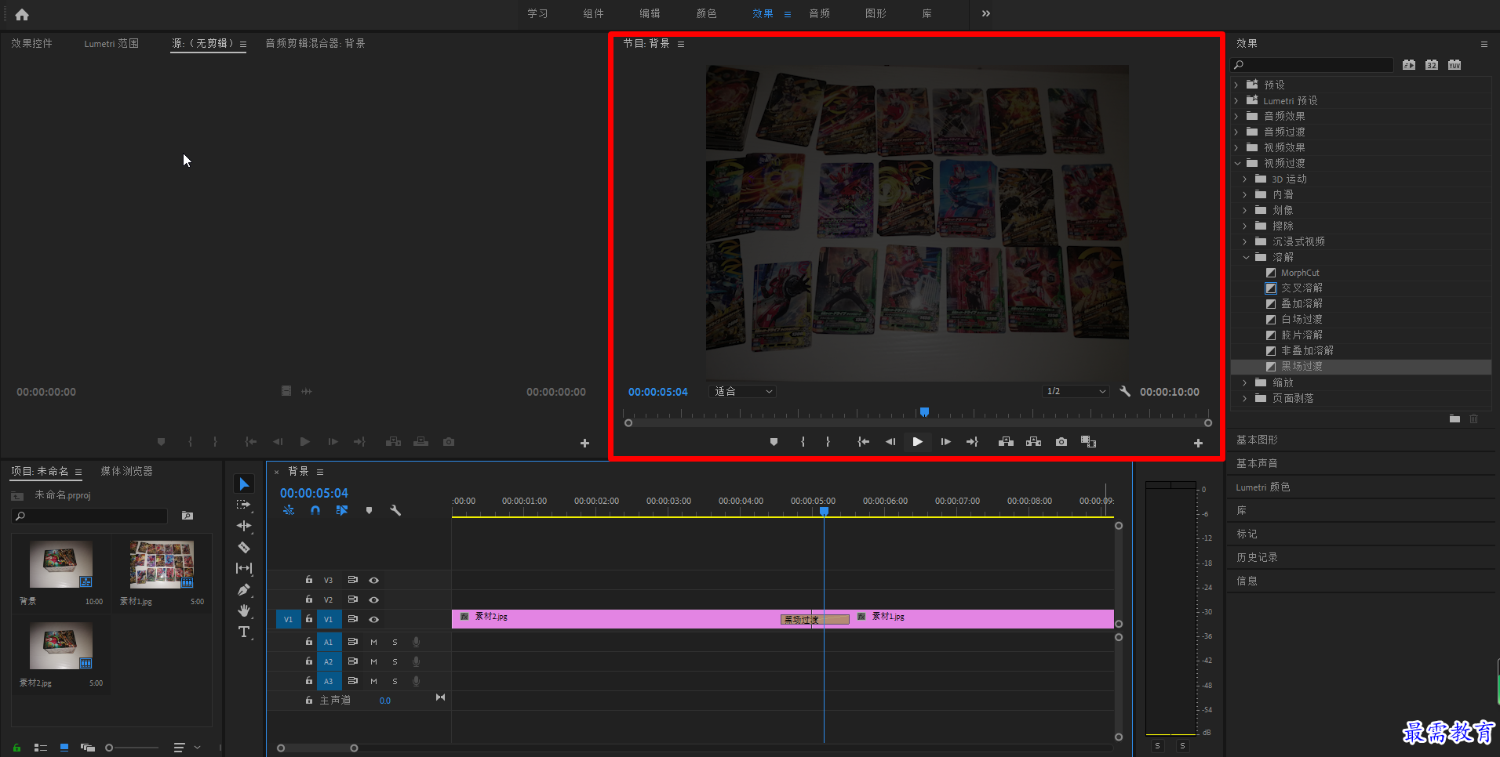
Task: Play the program monitor
Action: (x=917, y=442)
